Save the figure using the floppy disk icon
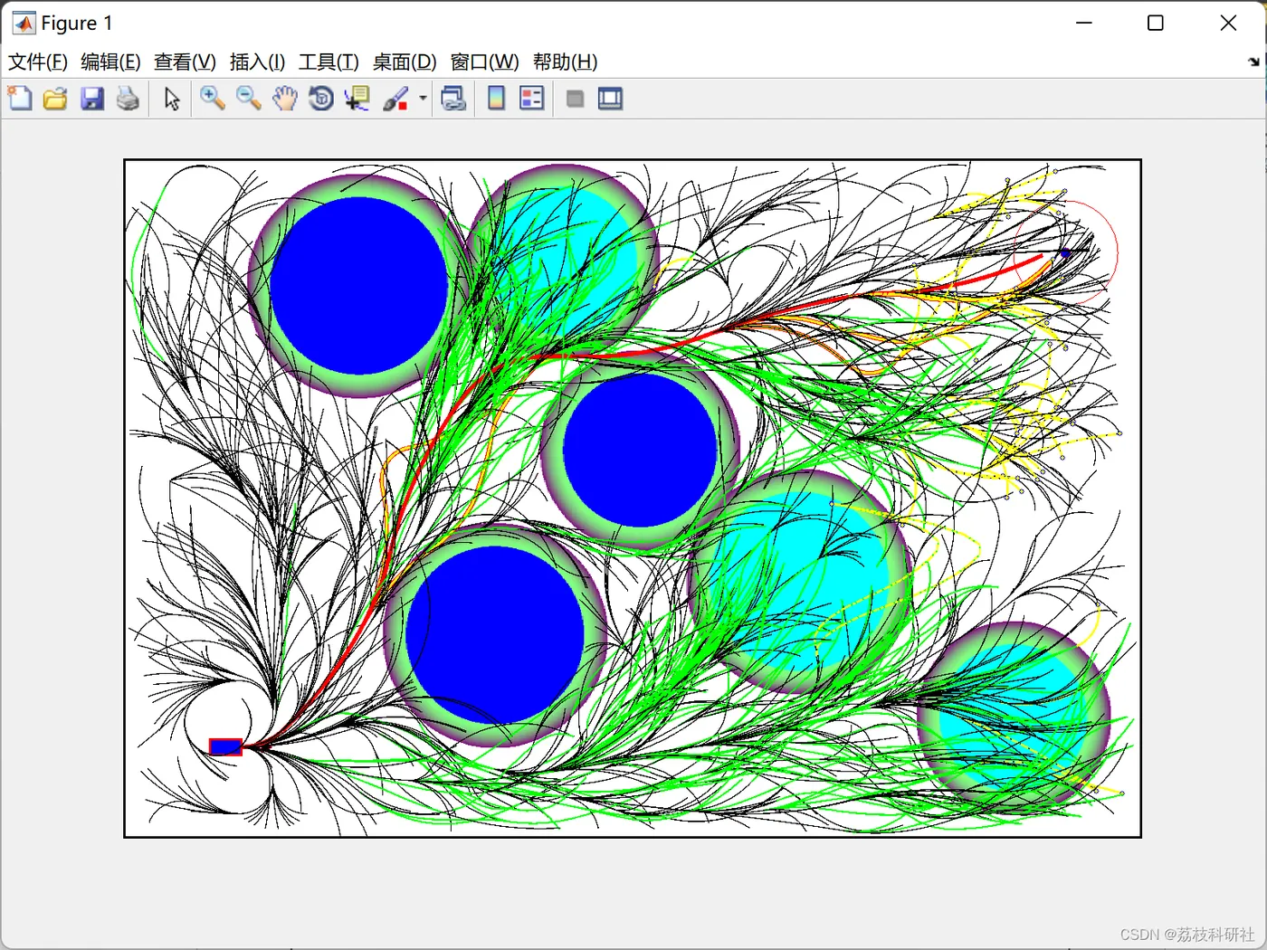 click(x=92, y=99)
